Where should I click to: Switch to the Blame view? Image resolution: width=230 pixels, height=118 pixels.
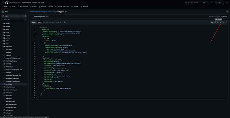pyautogui.click(x=40, y=22)
